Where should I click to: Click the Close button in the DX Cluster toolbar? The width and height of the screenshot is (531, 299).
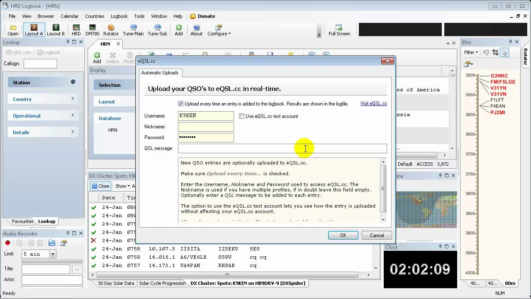tap(100, 186)
